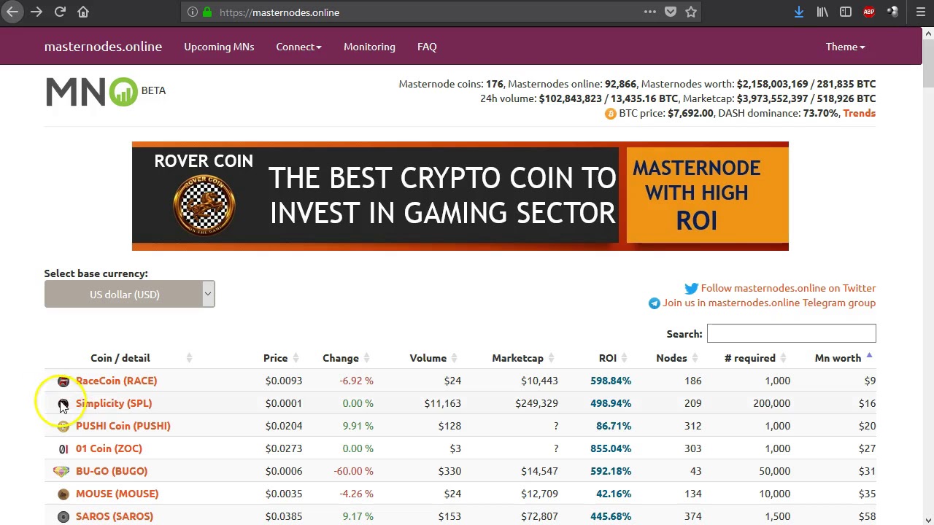Sort table by Coin / detail column
Screen dimensions: 934x525
click(120, 358)
